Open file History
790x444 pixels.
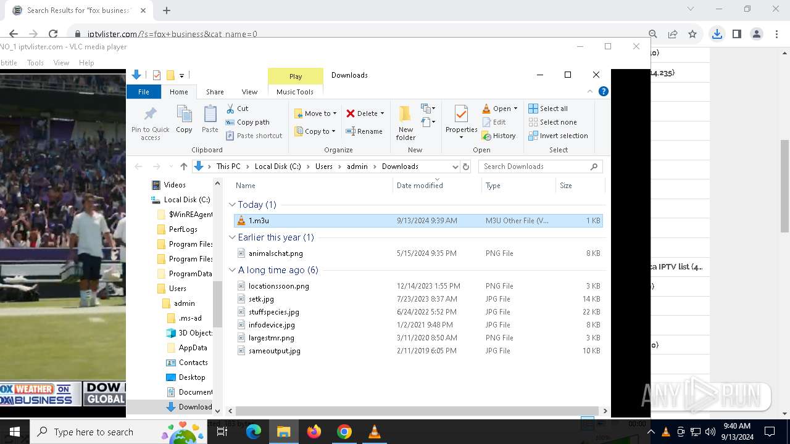499,136
